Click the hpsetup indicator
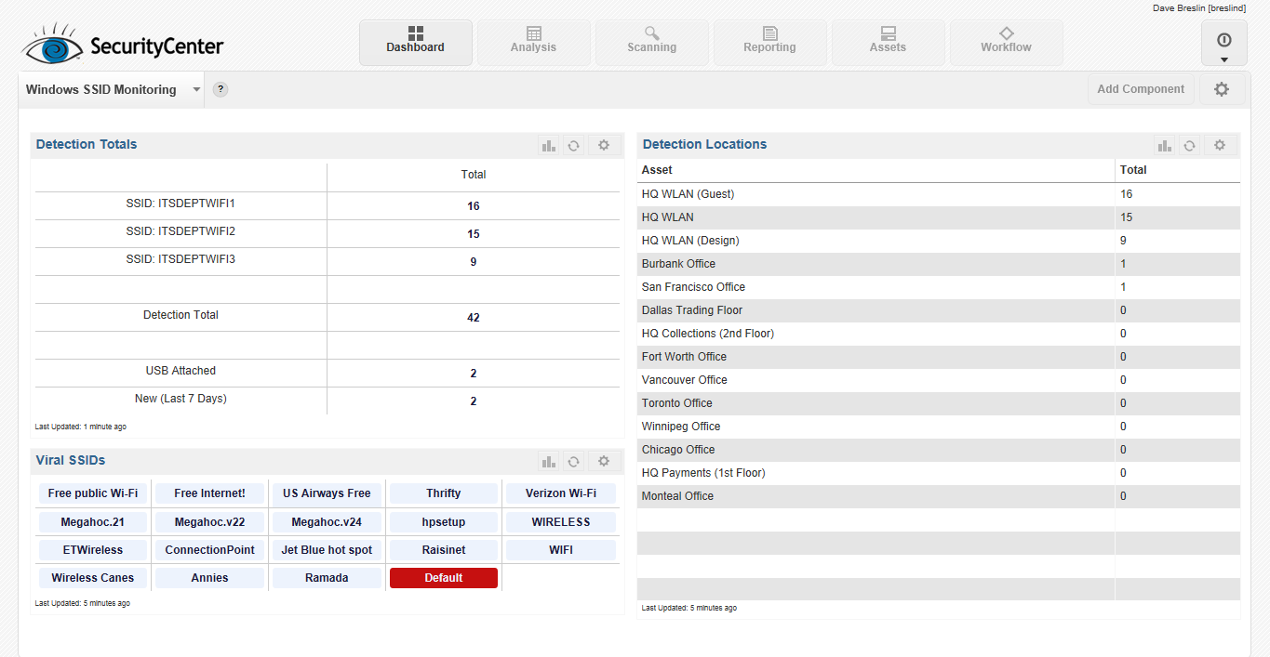The height and width of the screenshot is (657, 1270). (x=444, y=522)
